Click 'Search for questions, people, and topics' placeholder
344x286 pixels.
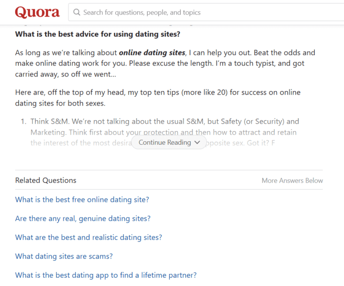tap(142, 12)
